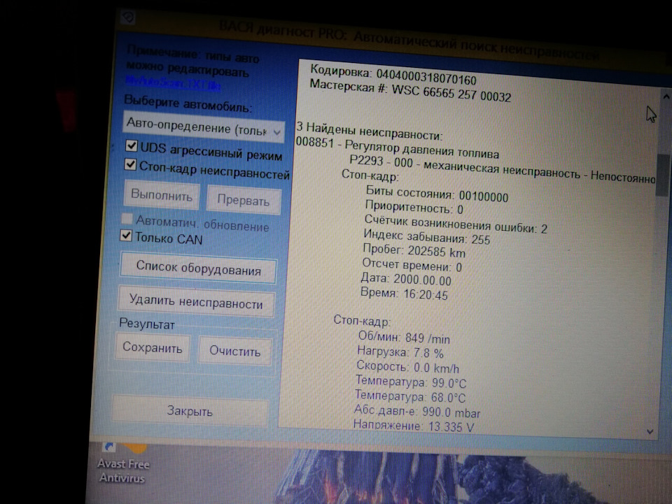This screenshot has width=672, height=504.
Task: Click Об/мин: 849 /min line
Action: 404,338
